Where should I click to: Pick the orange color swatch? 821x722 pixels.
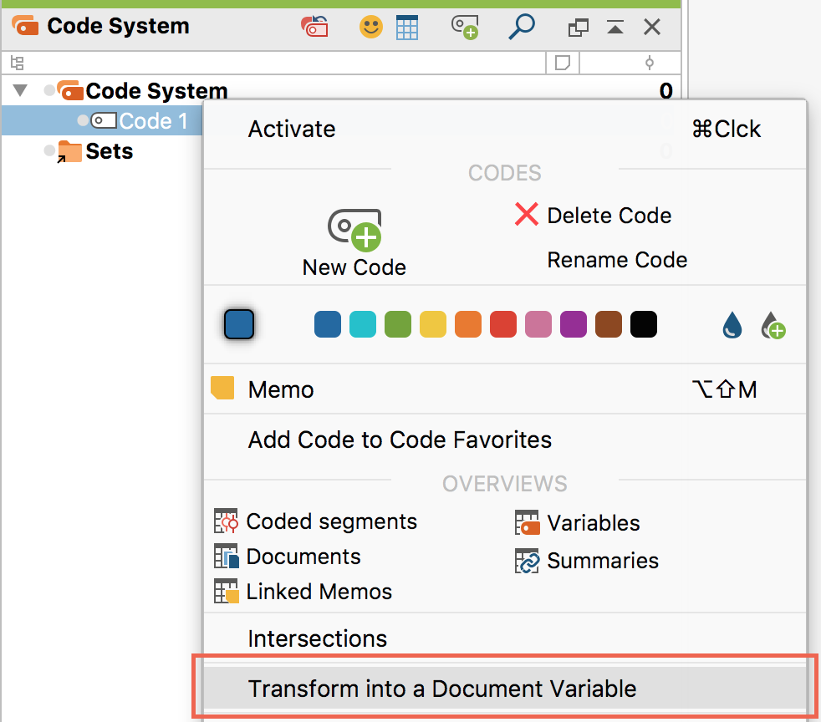(x=468, y=324)
